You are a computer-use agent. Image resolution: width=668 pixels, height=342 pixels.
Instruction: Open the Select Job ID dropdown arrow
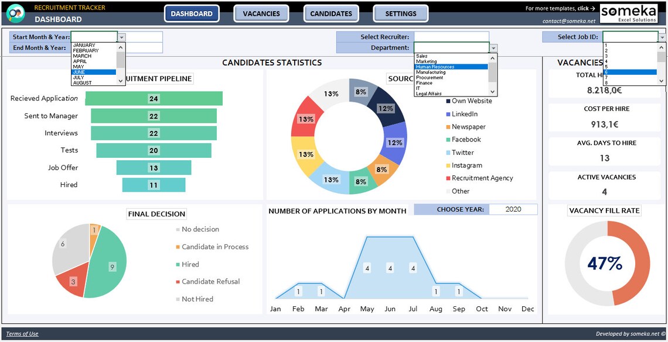[663, 36]
